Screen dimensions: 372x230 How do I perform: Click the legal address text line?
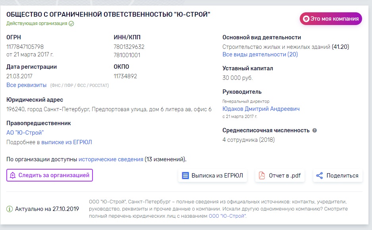[109, 109]
